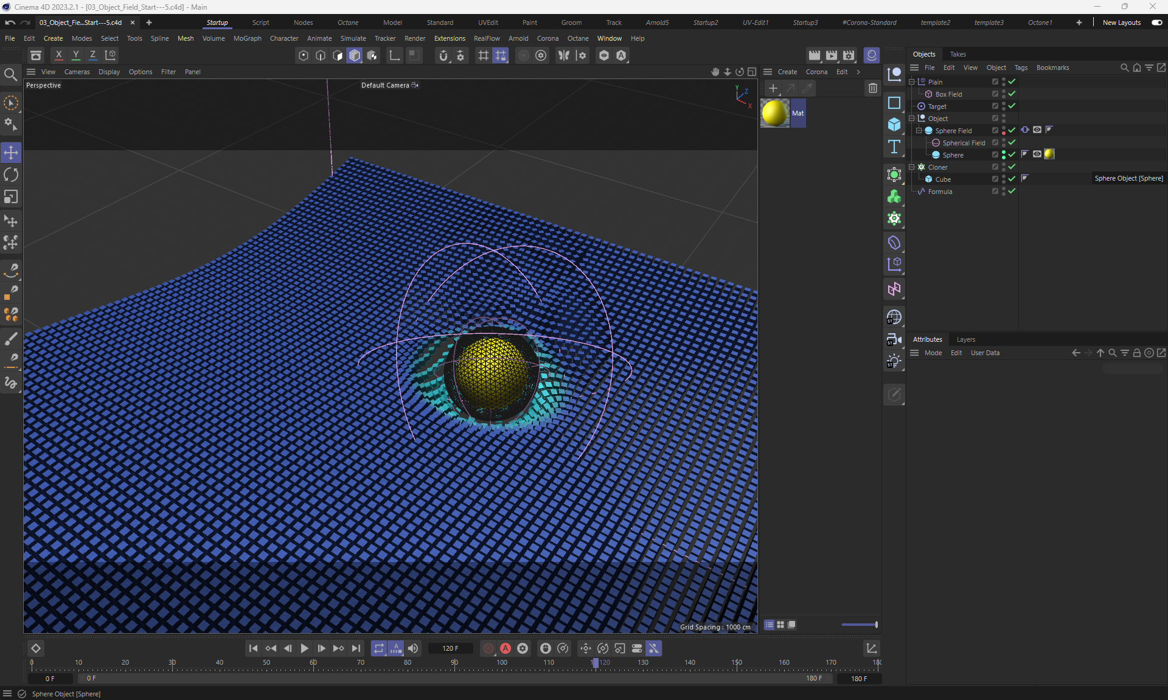Disable the Box Field green checkmark

point(1012,94)
